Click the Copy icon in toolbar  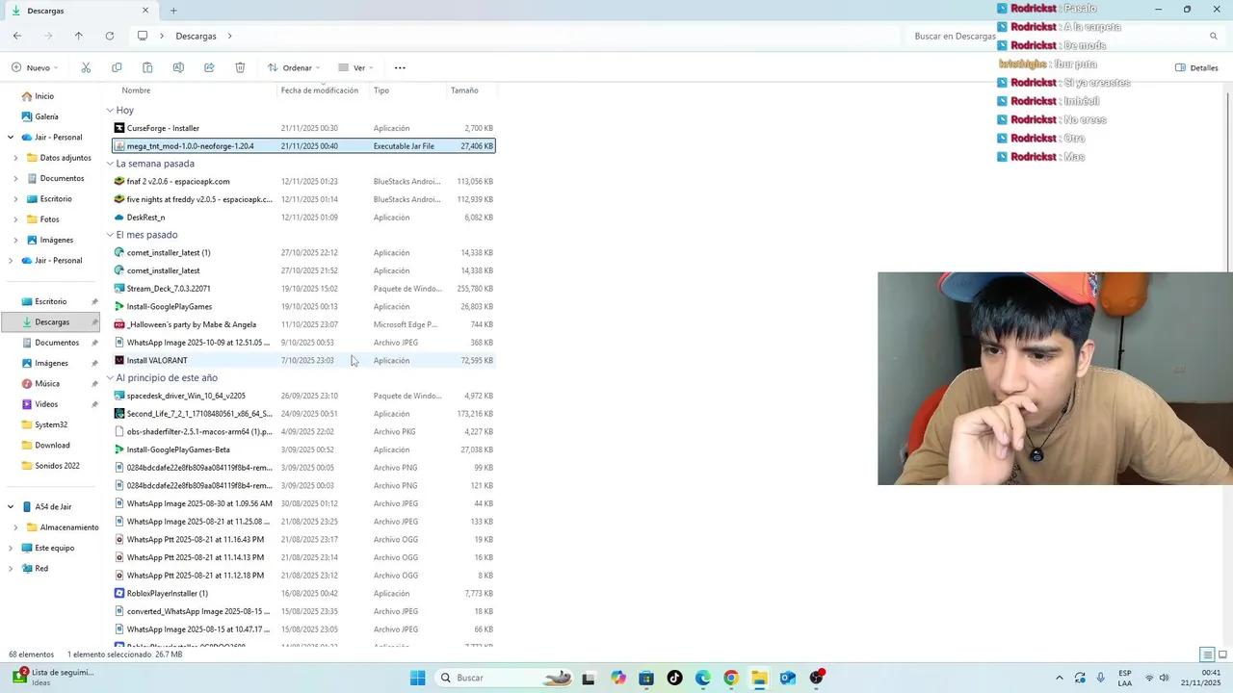[117, 67]
